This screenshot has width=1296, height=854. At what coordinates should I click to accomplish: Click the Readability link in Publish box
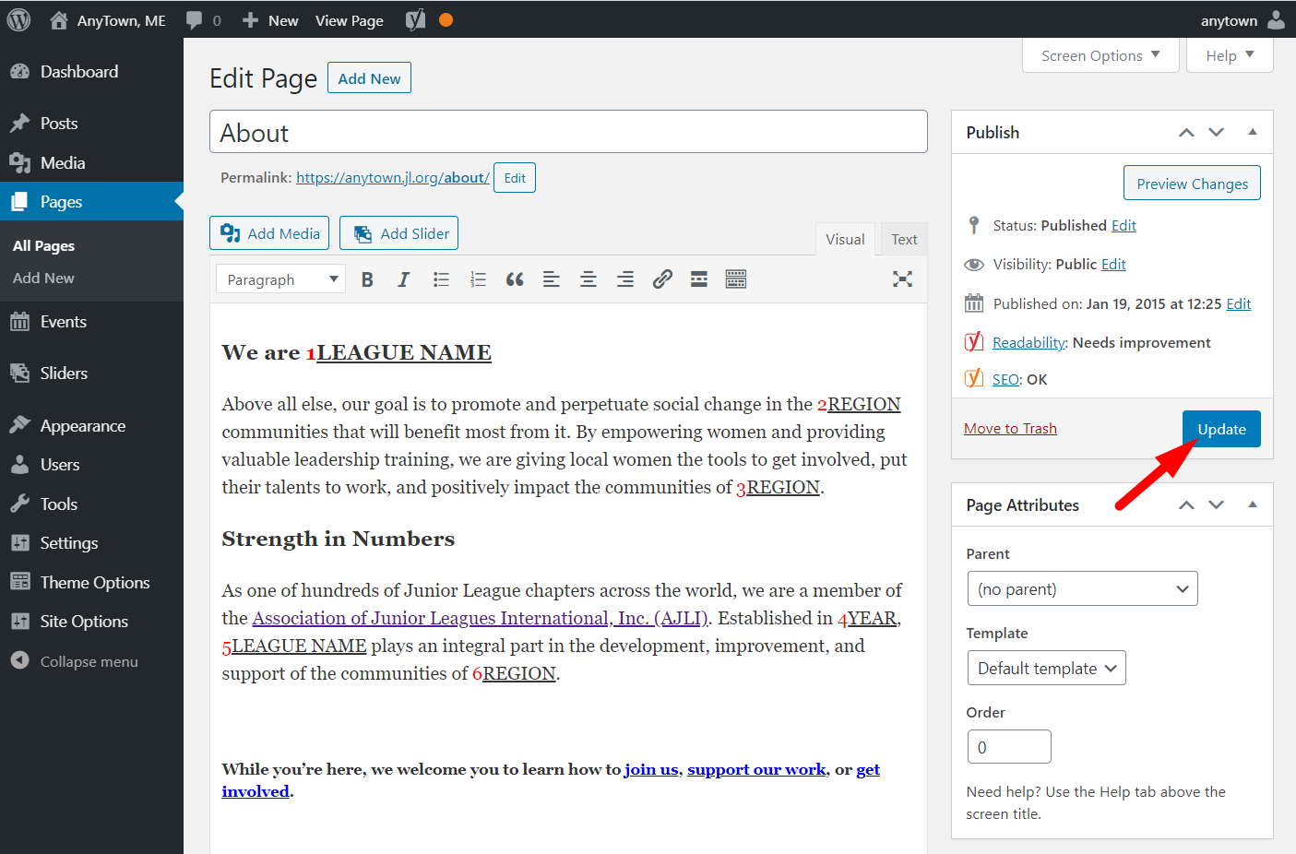[x=1028, y=342]
